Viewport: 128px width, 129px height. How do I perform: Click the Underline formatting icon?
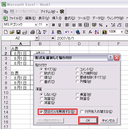tap(60, 25)
